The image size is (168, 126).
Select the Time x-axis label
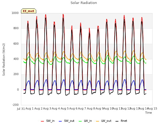[149, 113]
